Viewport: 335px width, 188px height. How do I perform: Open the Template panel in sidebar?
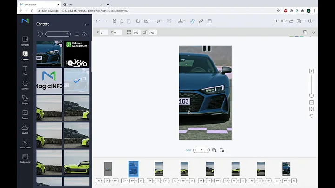(25, 41)
